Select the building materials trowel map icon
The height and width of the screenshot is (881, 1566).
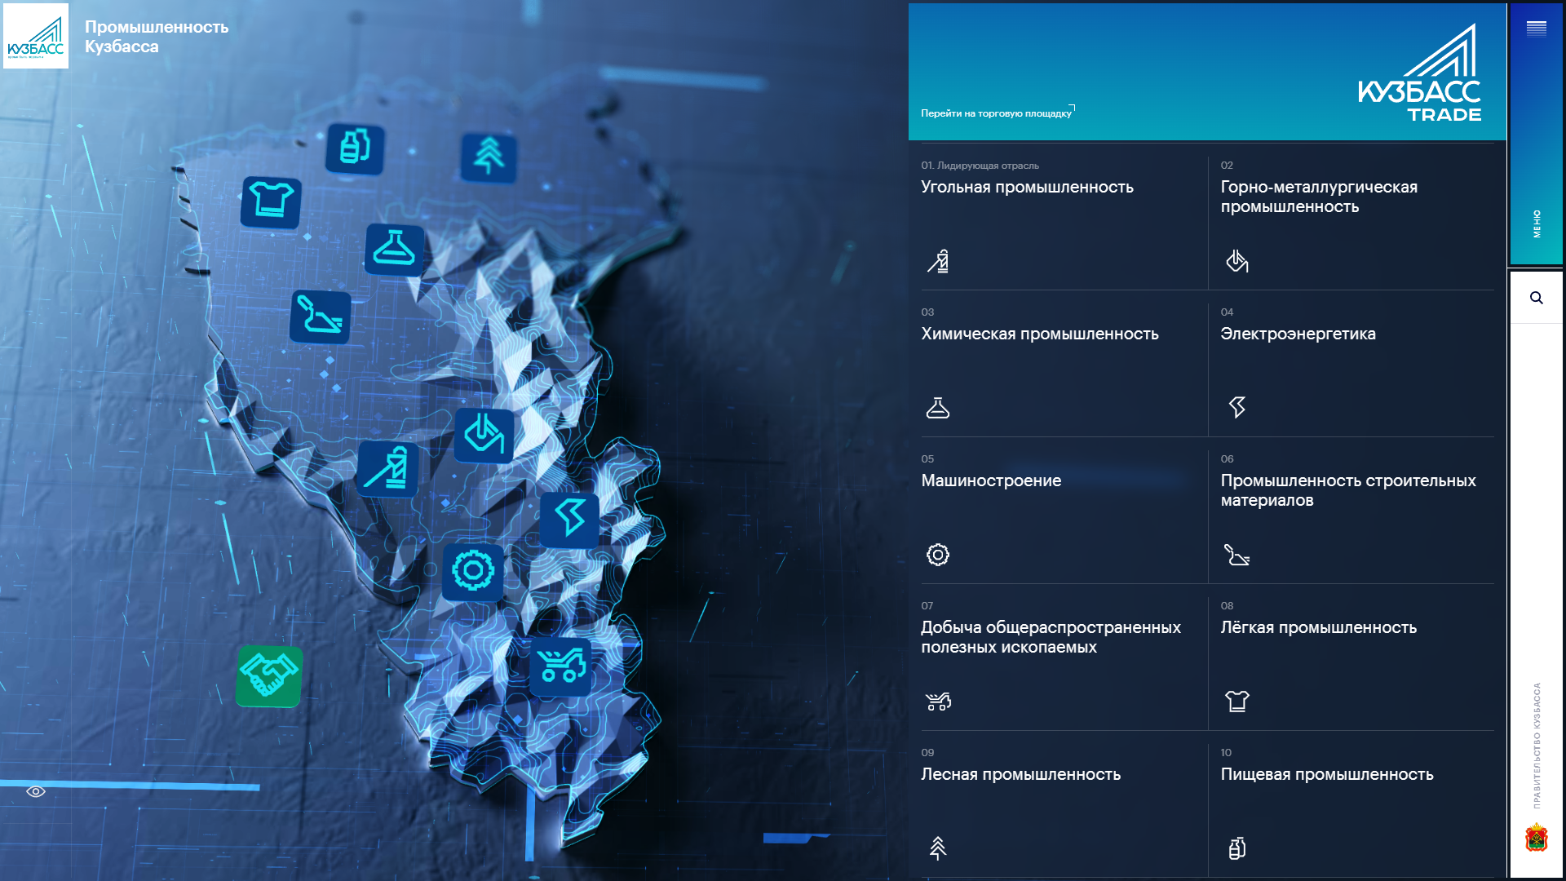pyautogui.click(x=321, y=317)
